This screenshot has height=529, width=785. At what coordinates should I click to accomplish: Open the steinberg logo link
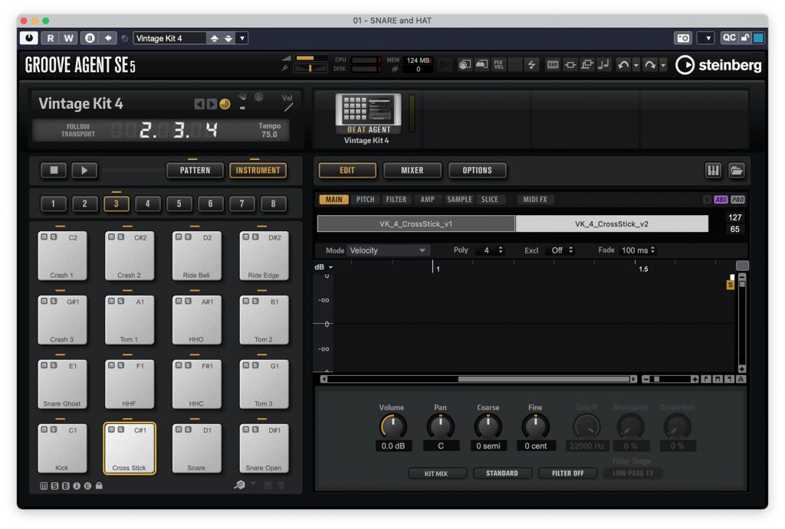pyautogui.click(x=718, y=65)
